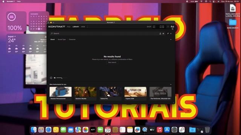This screenshot has height=135, width=241.
Task: Open FaceTime from the Dock
Action: pyautogui.click(x=100, y=130)
